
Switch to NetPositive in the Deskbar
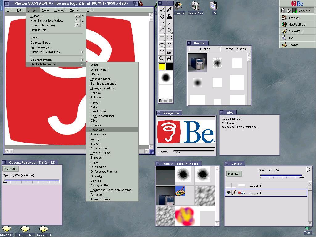point(297,25)
